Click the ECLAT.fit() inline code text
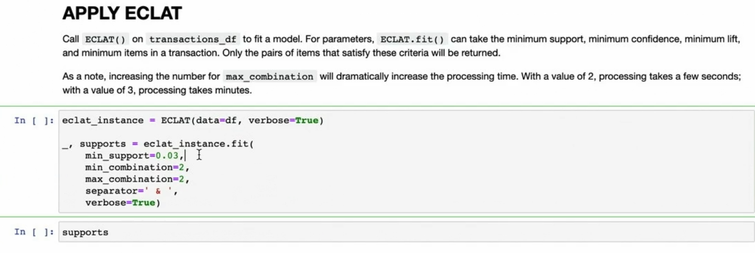This screenshot has height=253, width=755. [412, 40]
